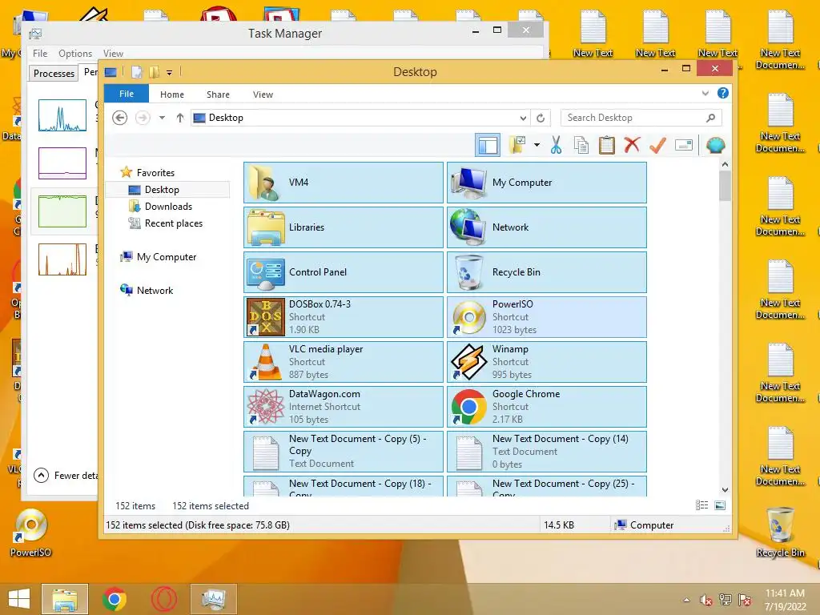This screenshot has height=615, width=820.
Task: Click the Cut scissors icon in the toolbar
Action: (x=556, y=145)
